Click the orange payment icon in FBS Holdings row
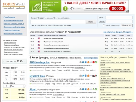Image resolution: width=136 pixels, height=102 pixels. tap(88, 62)
